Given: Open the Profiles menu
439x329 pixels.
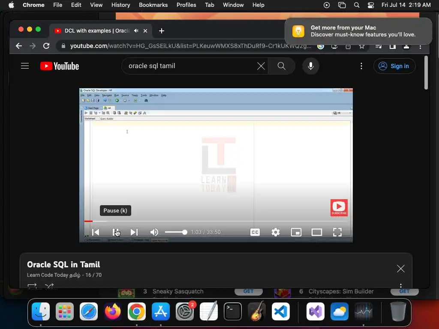Looking at the screenshot, I should click(186, 5).
